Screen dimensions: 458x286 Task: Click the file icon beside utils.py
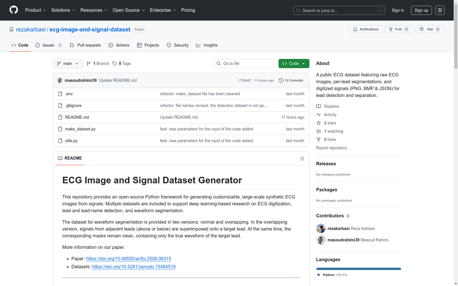point(60,141)
